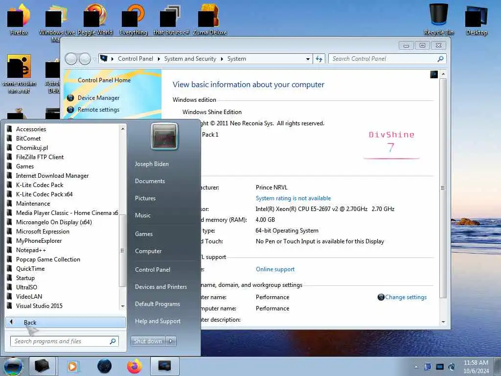The image size is (501, 376).
Task: Click the Back arrow in Control Panel
Action: coord(71,59)
